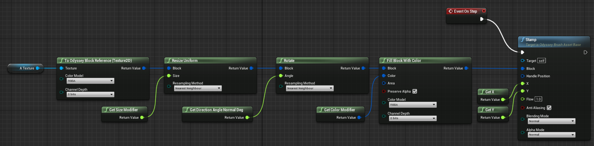This screenshot has width=594, height=146.
Task: Select the Rotate node title
Action: click(x=289, y=60)
